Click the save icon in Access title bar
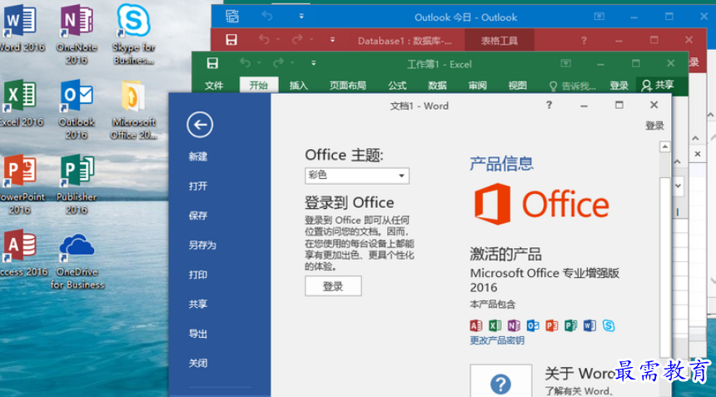Image resolution: width=716 pixels, height=397 pixels. [x=231, y=40]
